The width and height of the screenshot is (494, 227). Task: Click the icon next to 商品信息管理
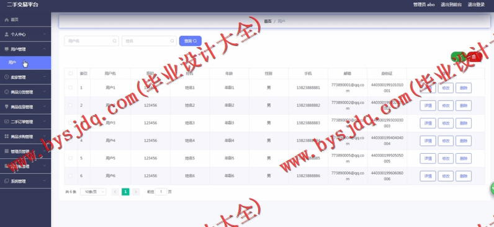pos(6,107)
